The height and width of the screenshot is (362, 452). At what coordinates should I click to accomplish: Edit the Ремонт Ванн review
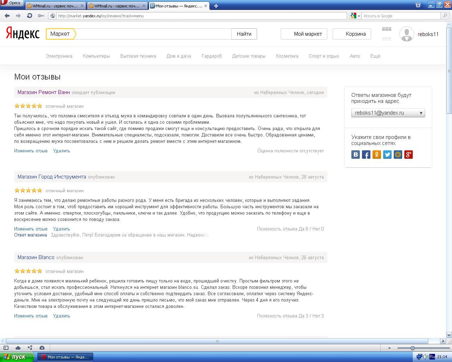point(31,151)
